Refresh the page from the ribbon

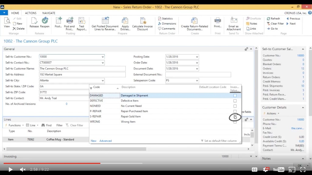(x=273, y=18)
